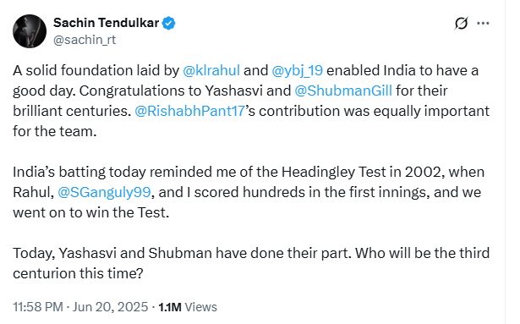This screenshot has height=324, width=520.
Task: Click "brilliant centuries" text in tweet
Action: pyautogui.click(x=72, y=111)
